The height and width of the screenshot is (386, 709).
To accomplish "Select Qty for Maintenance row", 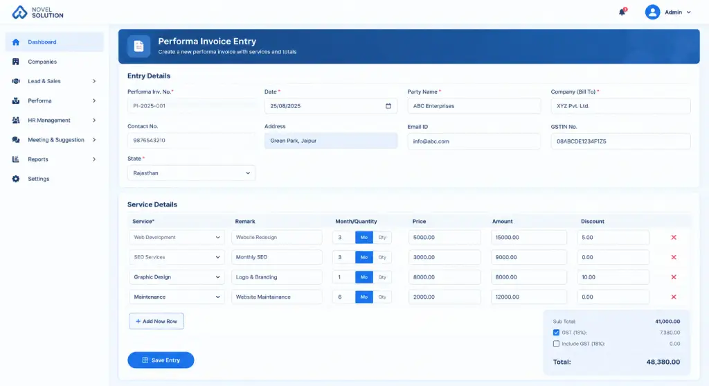I will pyautogui.click(x=382, y=297).
